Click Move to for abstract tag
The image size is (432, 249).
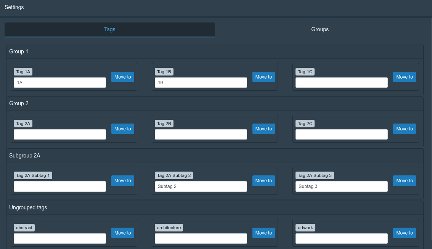[122, 233]
